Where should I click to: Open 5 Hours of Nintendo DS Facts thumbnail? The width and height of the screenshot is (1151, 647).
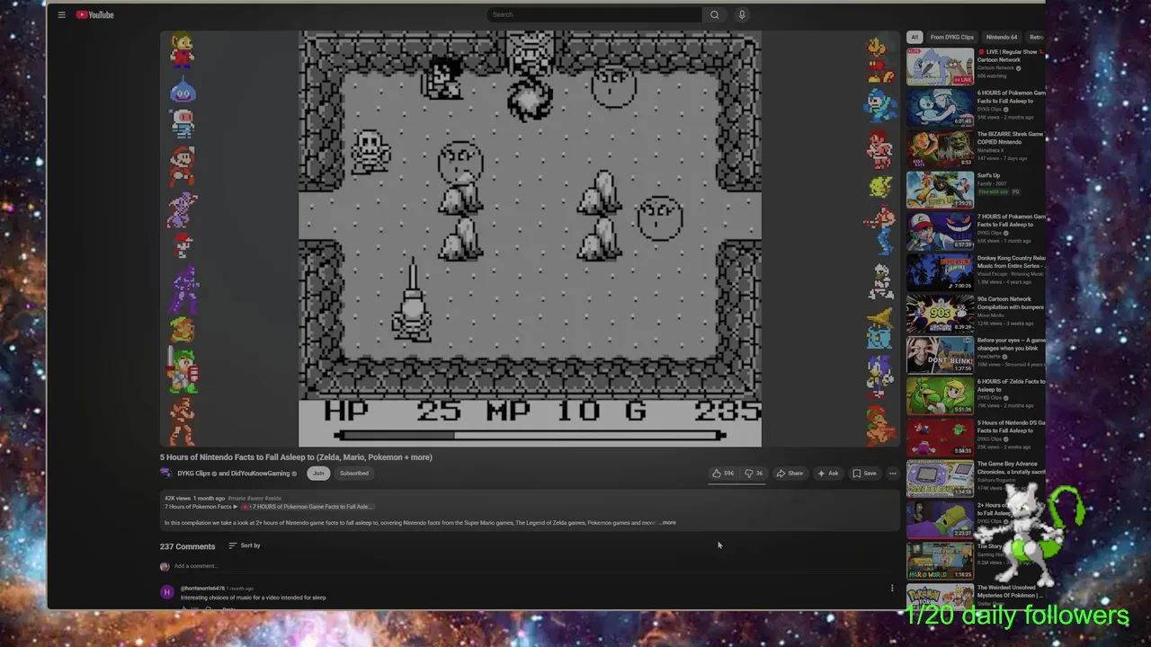[x=940, y=439]
